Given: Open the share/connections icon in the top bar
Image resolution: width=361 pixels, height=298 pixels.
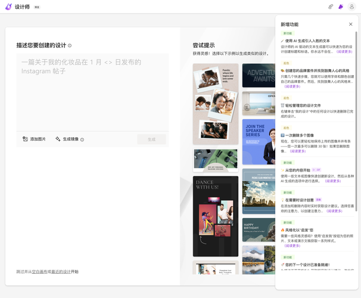Looking at the screenshot, I should (x=331, y=7).
